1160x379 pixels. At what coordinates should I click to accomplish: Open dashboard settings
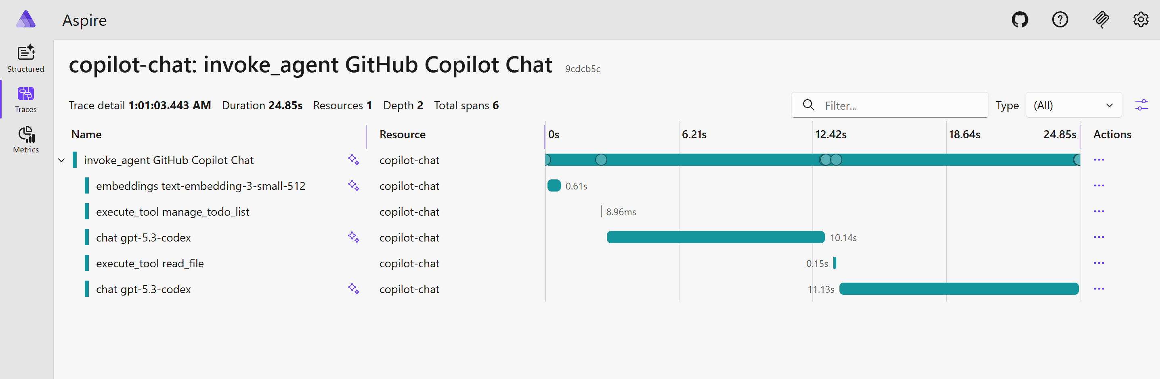(x=1141, y=19)
